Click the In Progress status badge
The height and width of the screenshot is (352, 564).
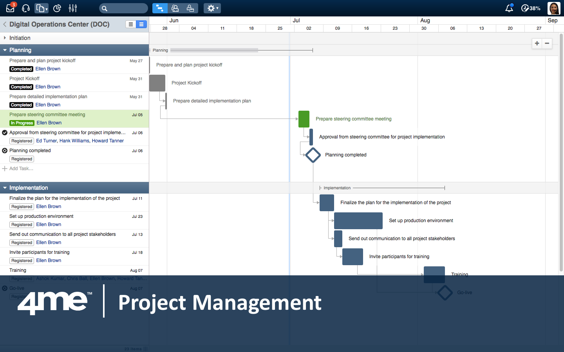coord(22,123)
